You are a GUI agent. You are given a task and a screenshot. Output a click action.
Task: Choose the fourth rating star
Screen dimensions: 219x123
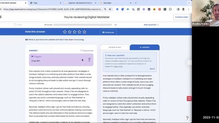coord(79,32)
